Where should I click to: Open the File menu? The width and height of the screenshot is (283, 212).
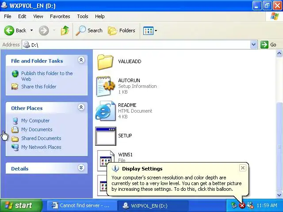click(8, 16)
